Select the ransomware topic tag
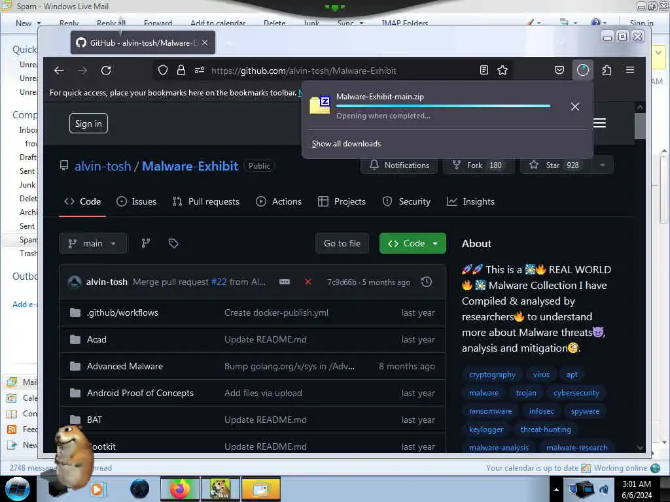Screen dimensions: 670x502 pos(490,412)
